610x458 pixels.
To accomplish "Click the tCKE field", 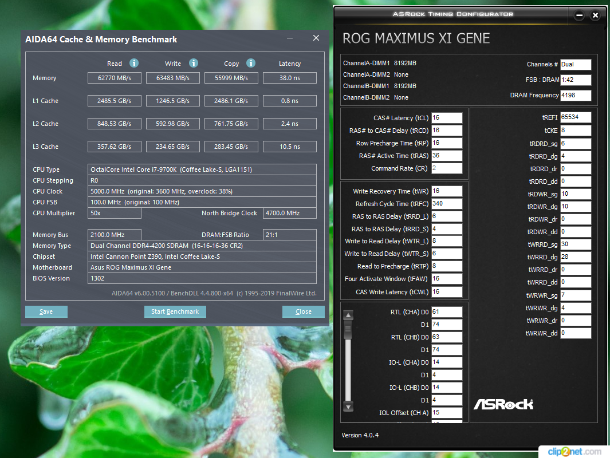I will [576, 131].
